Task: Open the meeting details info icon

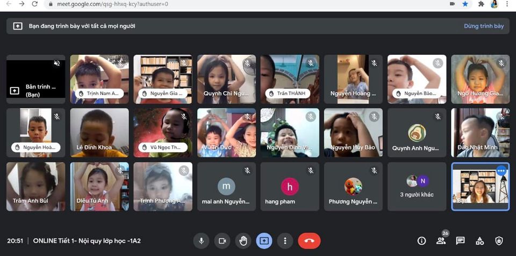Action: point(421,241)
